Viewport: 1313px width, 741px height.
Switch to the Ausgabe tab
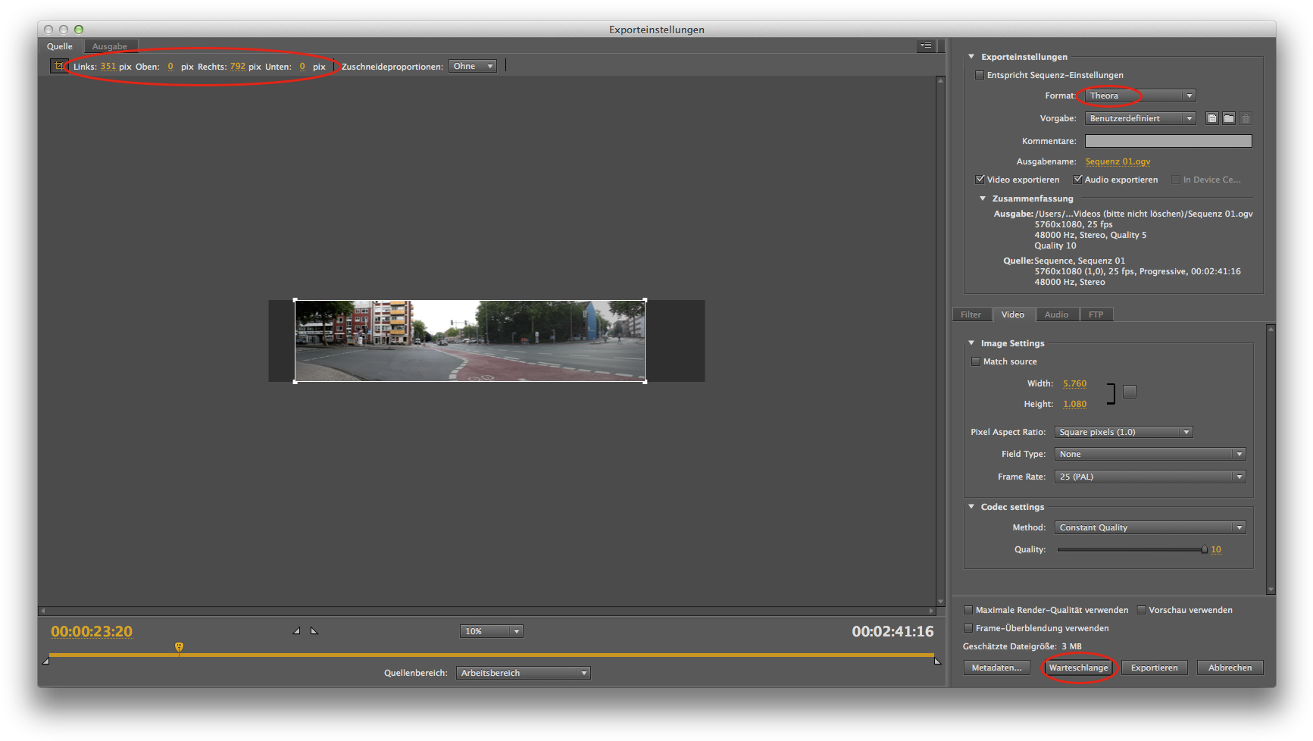coord(110,45)
